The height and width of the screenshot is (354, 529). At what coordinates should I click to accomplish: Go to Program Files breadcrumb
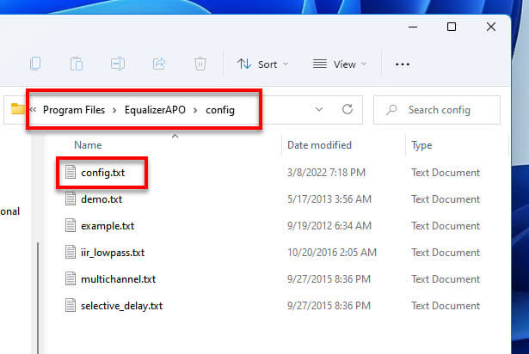(74, 110)
